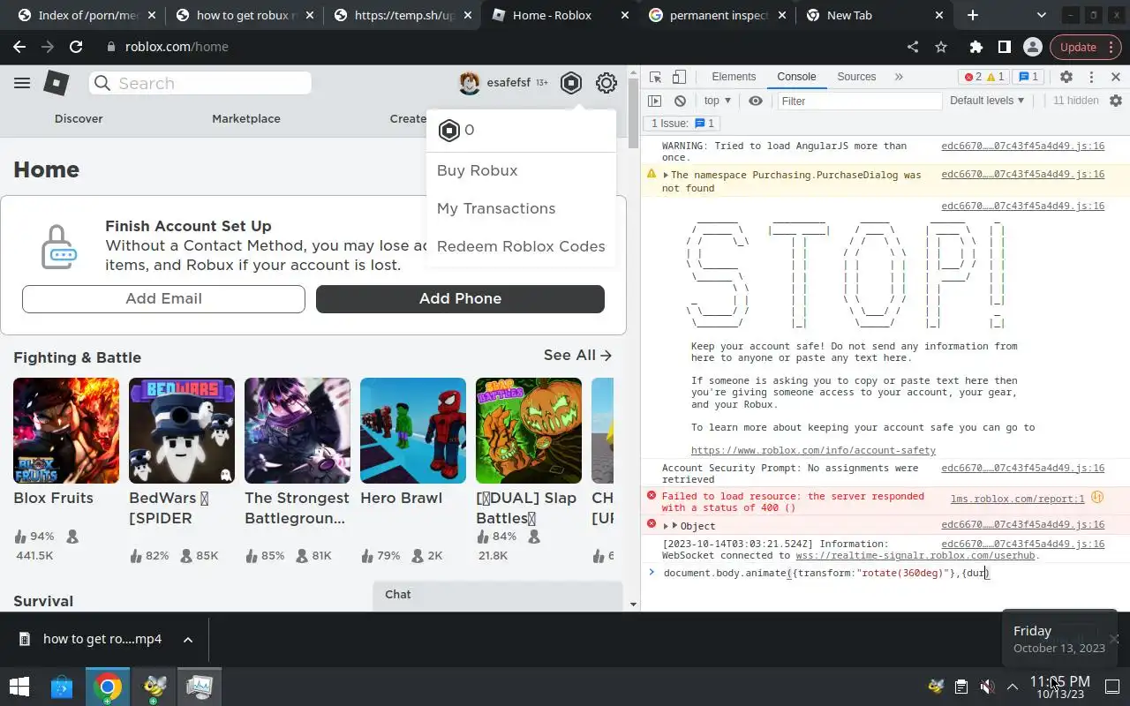Screen dimensions: 1130x706
Task: Choose Buy Robux from menu
Action: [477, 170]
